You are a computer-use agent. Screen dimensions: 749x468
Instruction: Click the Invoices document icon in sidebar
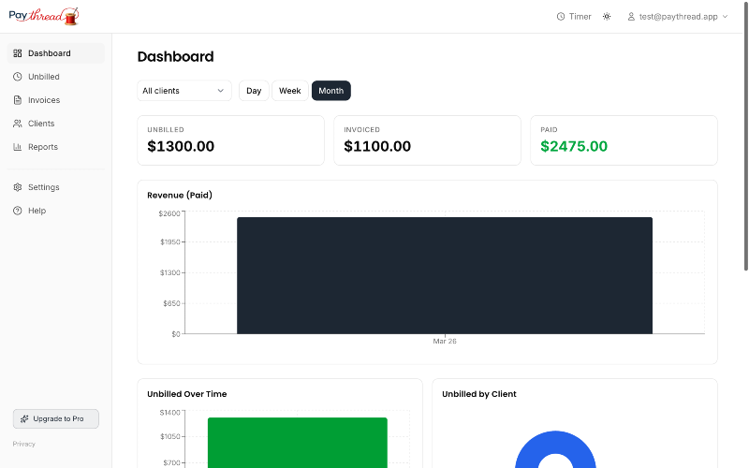tap(18, 100)
